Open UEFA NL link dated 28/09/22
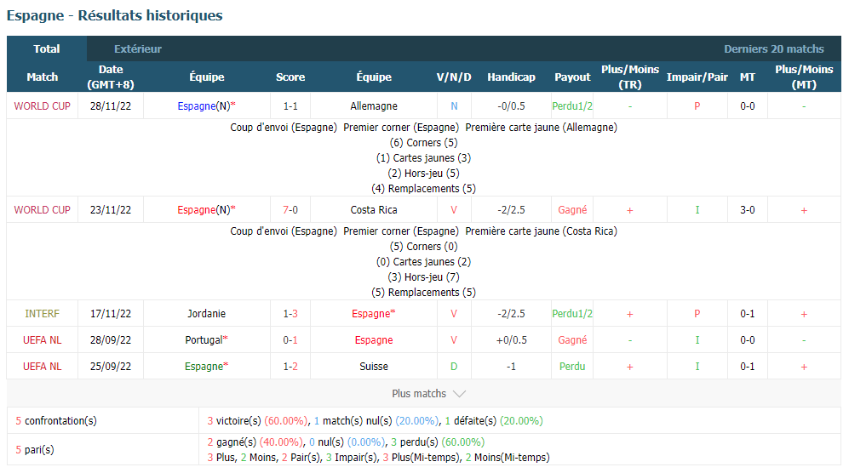The image size is (849, 473). click(x=43, y=340)
